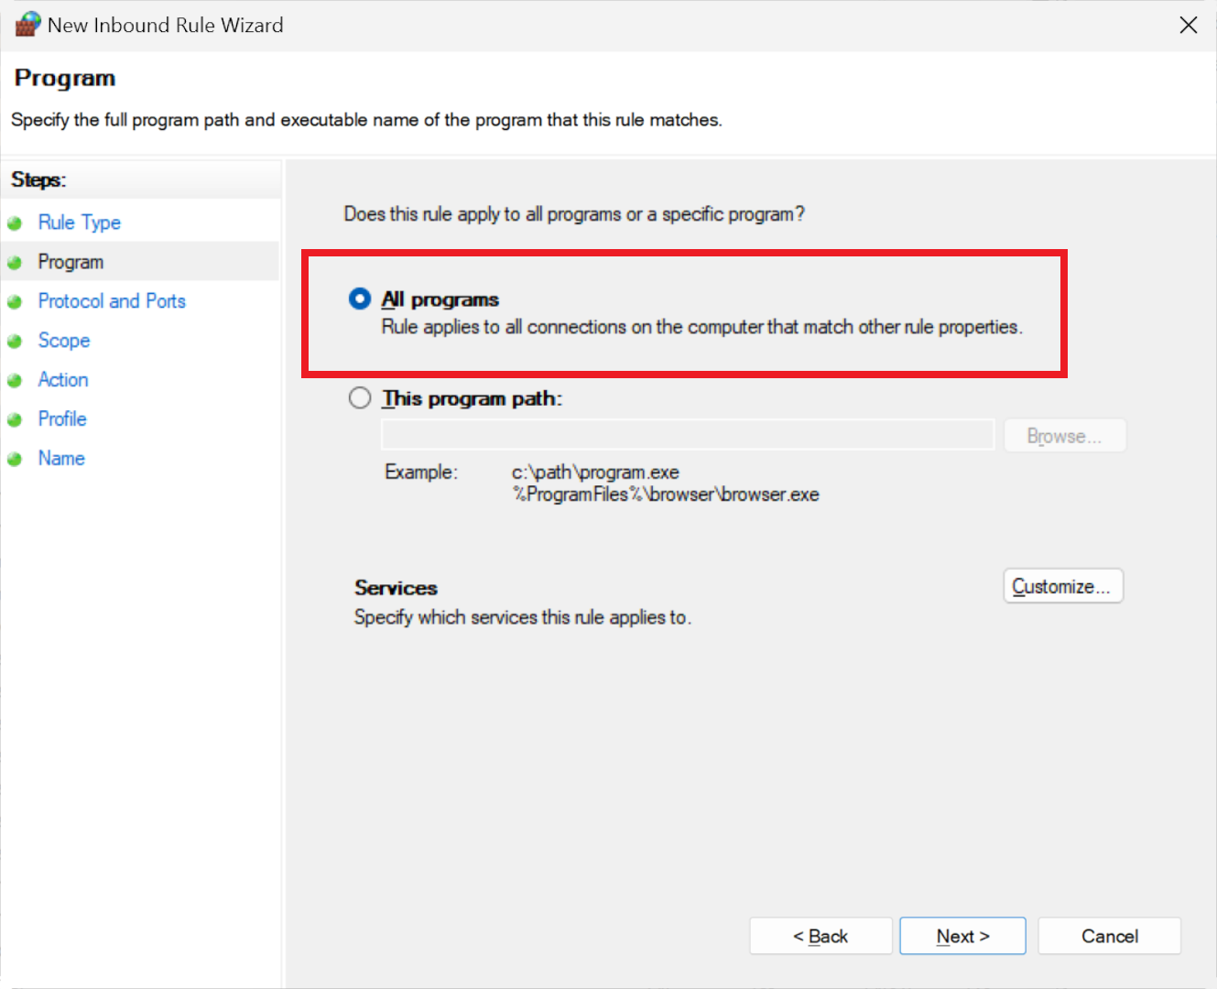
Task: Click the green bullet beside Profile
Action: [15, 420]
